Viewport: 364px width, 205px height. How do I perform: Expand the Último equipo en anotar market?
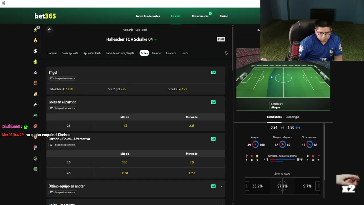tap(222, 186)
